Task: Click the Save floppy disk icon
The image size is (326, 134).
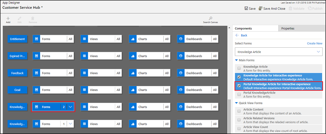Action: pos(246,9)
